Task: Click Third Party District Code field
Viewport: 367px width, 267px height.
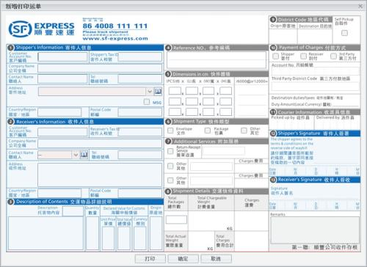Action: (x=315, y=86)
